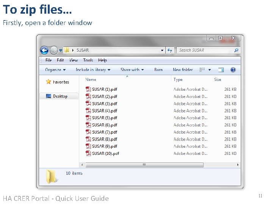Click into the Search SUSAR field
The height and width of the screenshot is (205, 273).
pyautogui.click(x=208, y=50)
